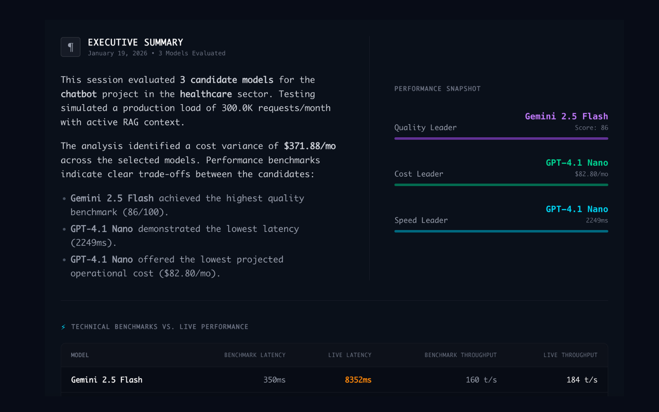This screenshot has height=412, width=659.
Task: Click the pilcrow icon beside Executive Summary
Action: click(x=70, y=47)
